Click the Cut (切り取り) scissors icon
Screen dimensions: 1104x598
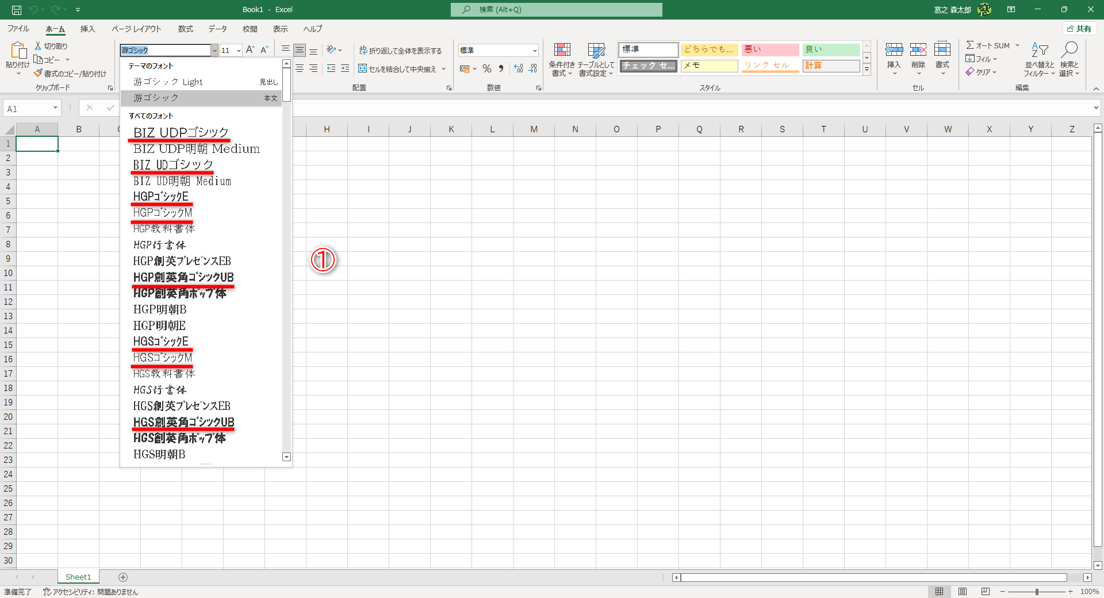[x=39, y=46]
